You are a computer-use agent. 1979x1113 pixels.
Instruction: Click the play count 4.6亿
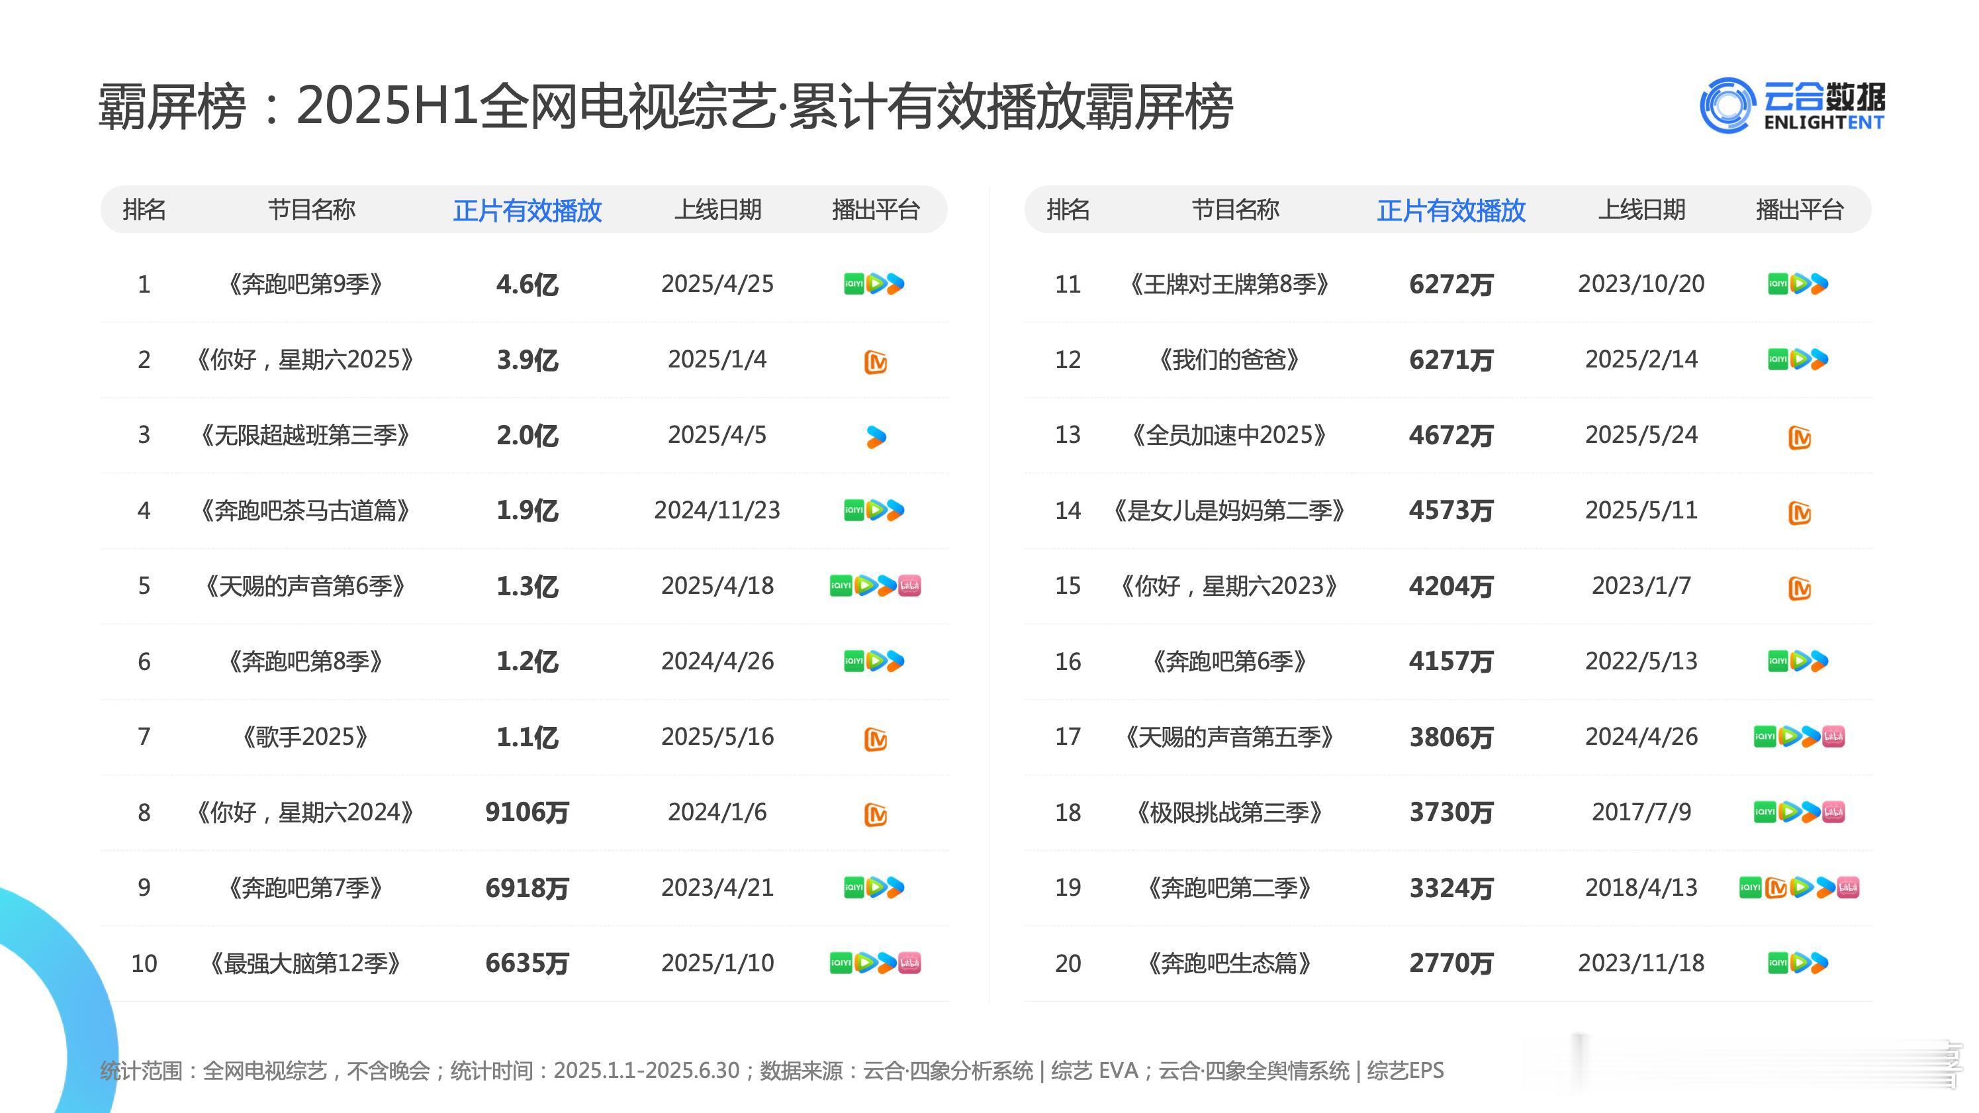(527, 285)
